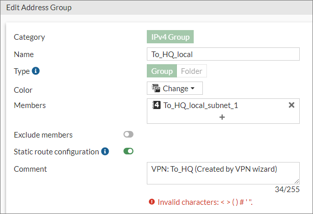Click the Invalid characters error message
This screenshot has height=214, width=313.
tap(205, 202)
